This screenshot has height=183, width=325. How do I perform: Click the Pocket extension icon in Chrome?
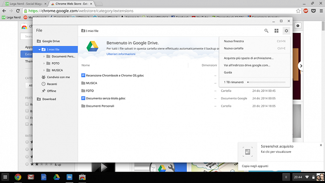[x=313, y=11]
